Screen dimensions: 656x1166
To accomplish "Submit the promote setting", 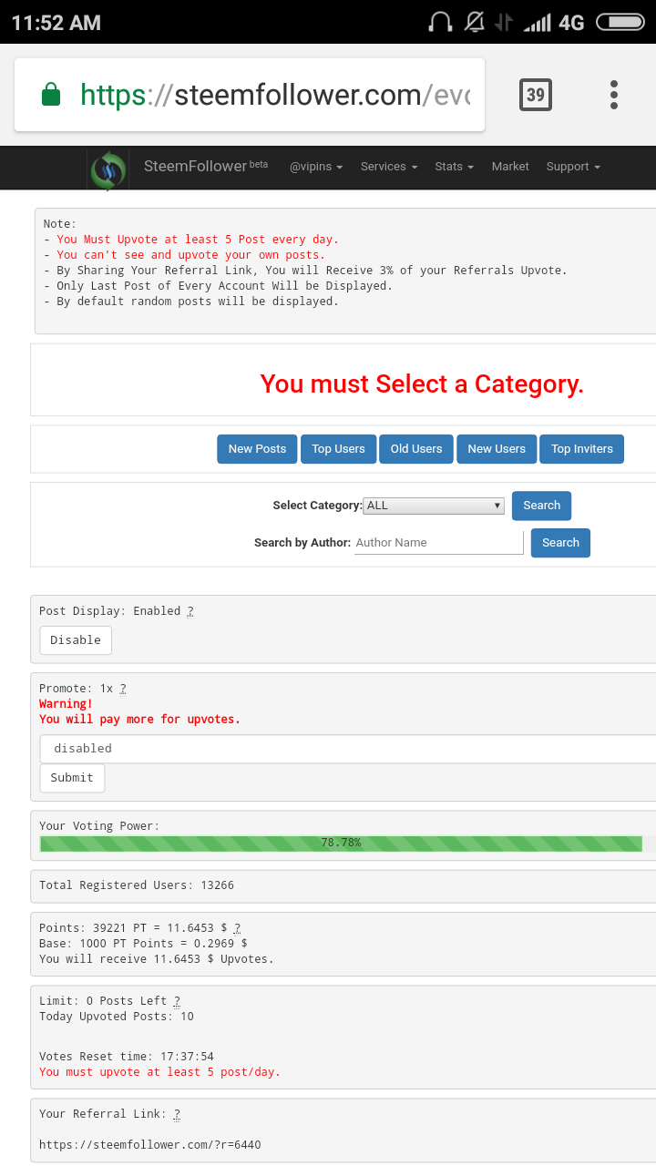I will (x=72, y=778).
